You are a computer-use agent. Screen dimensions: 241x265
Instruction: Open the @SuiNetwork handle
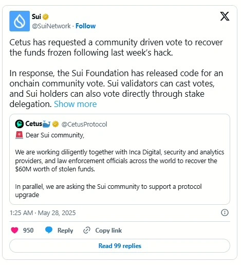pyautogui.click(x=51, y=26)
